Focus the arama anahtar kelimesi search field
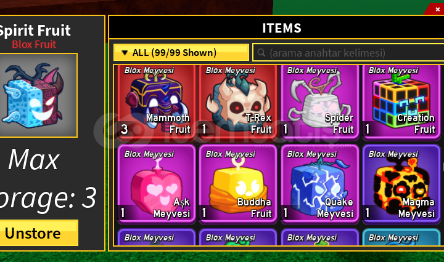The width and height of the screenshot is (444, 262). click(x=348, y=52)
